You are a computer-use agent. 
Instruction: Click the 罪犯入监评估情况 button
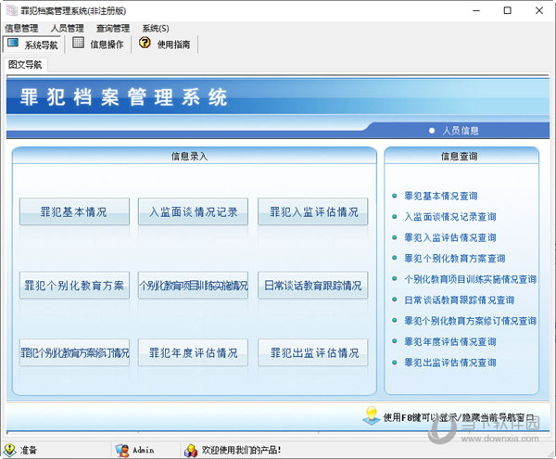point(313,211)
